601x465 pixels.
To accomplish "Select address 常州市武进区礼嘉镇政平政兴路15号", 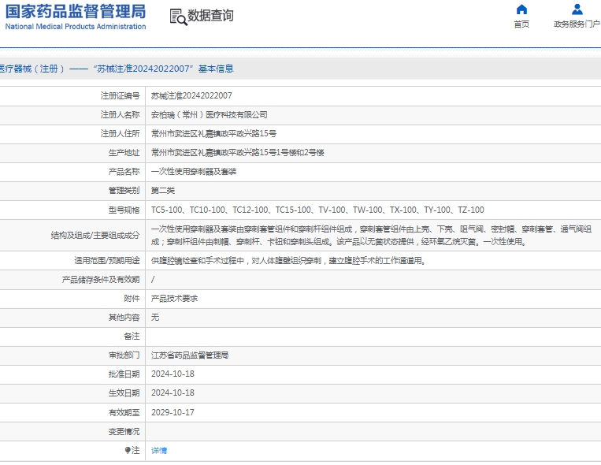I will tap(213, 133).
